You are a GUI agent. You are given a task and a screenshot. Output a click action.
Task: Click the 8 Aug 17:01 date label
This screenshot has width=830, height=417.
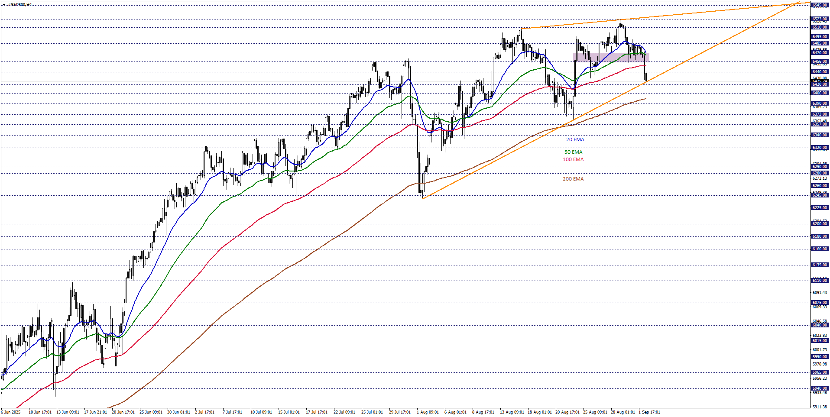tap(483, 412)
